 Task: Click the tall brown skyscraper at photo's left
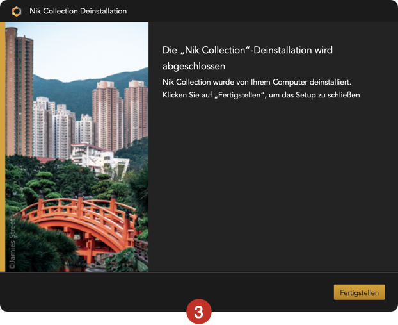coord(19,92)
